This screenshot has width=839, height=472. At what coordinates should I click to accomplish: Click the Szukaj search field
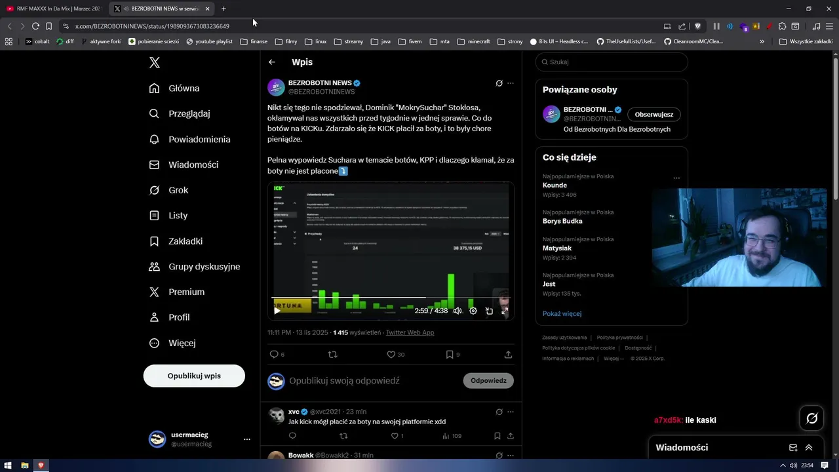(x=612, y=62)
